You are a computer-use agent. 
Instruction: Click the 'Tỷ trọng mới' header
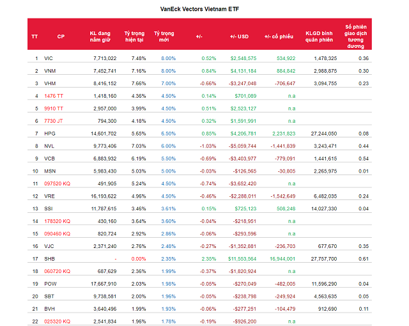(164, 36)
